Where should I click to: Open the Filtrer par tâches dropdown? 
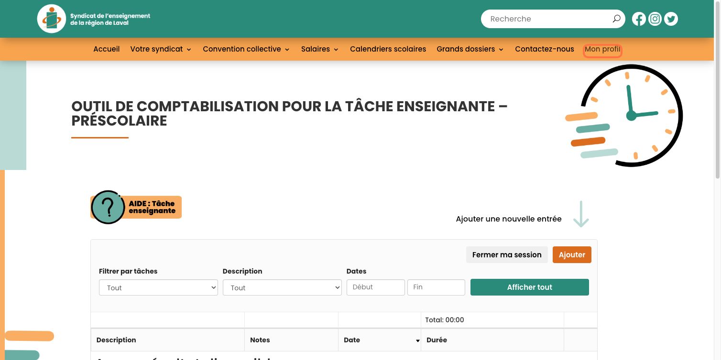point(158,288)
